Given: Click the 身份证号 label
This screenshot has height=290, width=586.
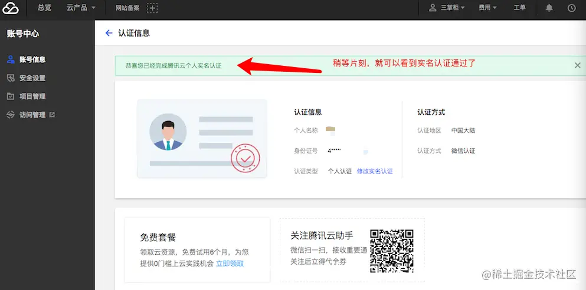Looking at the screenshot, I should pos(306,151).
